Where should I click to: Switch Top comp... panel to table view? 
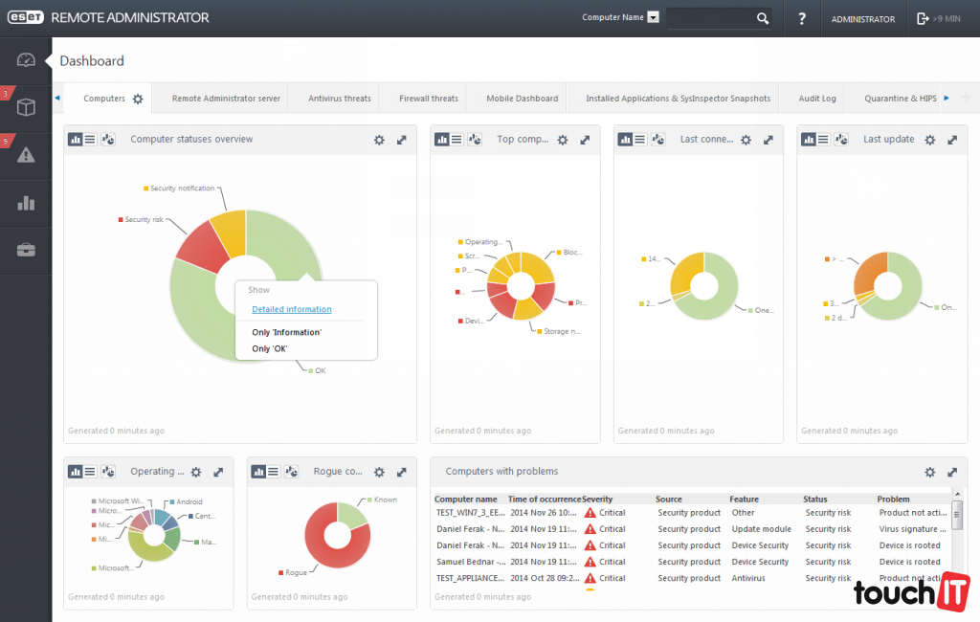coord(457,140)
